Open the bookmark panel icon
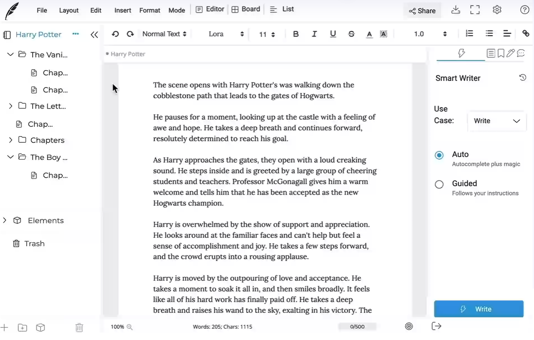The width and height of the screenshot is (534, 340). [x=501, y=53]
